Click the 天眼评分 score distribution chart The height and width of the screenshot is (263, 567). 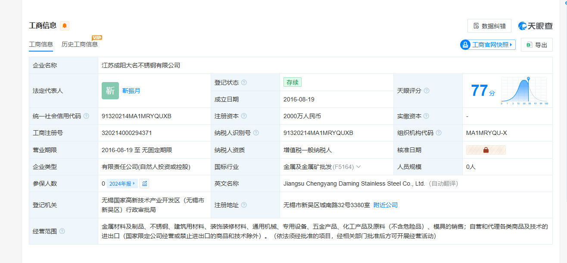tap(524, 91)
